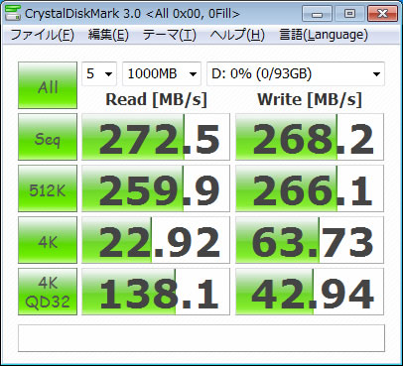The height and width of the screenshot is (366, 403).
Task: Click the 512K read result 259.9
Action: [x=156, y=188]
